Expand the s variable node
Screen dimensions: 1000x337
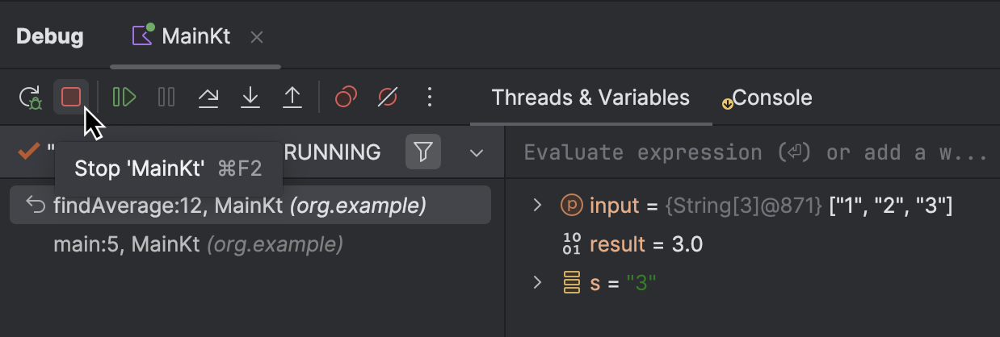tap(537, 283)
